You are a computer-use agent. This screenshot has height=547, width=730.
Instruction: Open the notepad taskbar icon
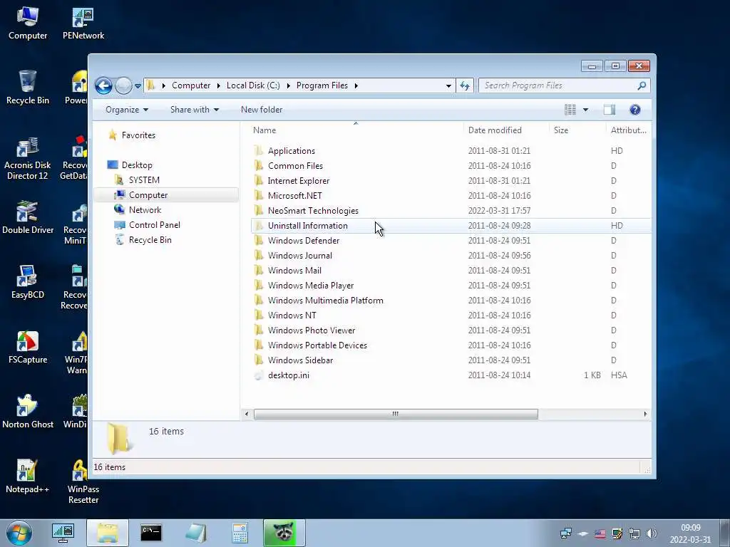tap(195, 533)
